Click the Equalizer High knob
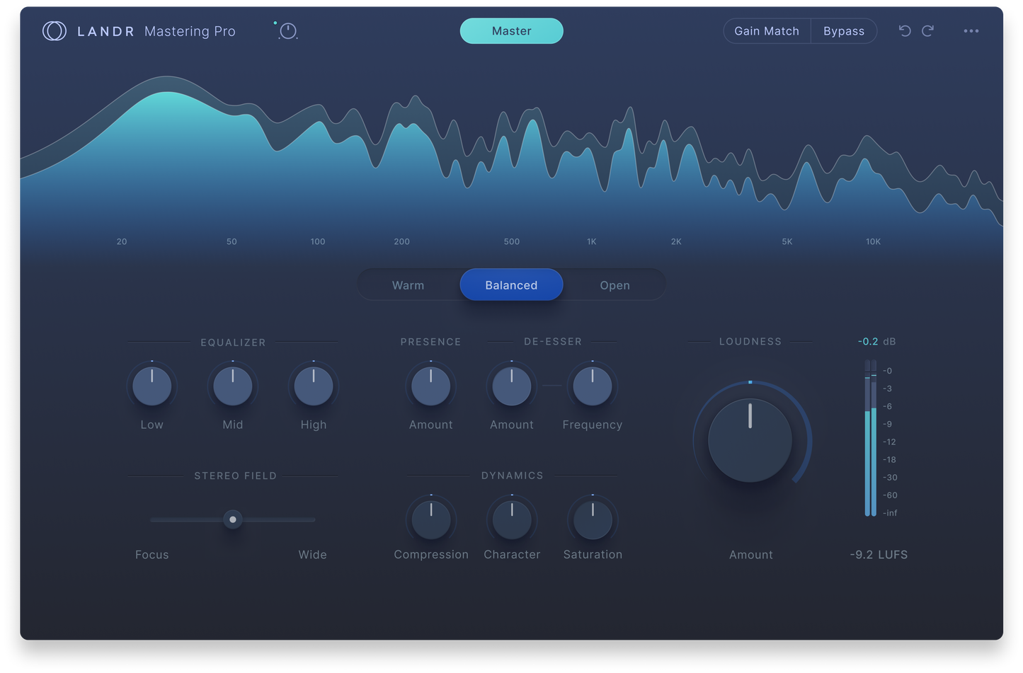1023x673 pixels. pos(314,386)
